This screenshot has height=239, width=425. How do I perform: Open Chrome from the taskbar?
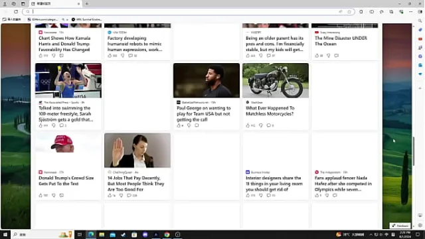[x=167, y=234]
